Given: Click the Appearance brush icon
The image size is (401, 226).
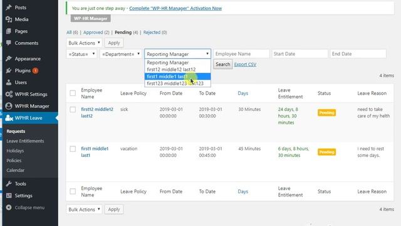Looking at the screenshot, I should (x=9, y=58).
